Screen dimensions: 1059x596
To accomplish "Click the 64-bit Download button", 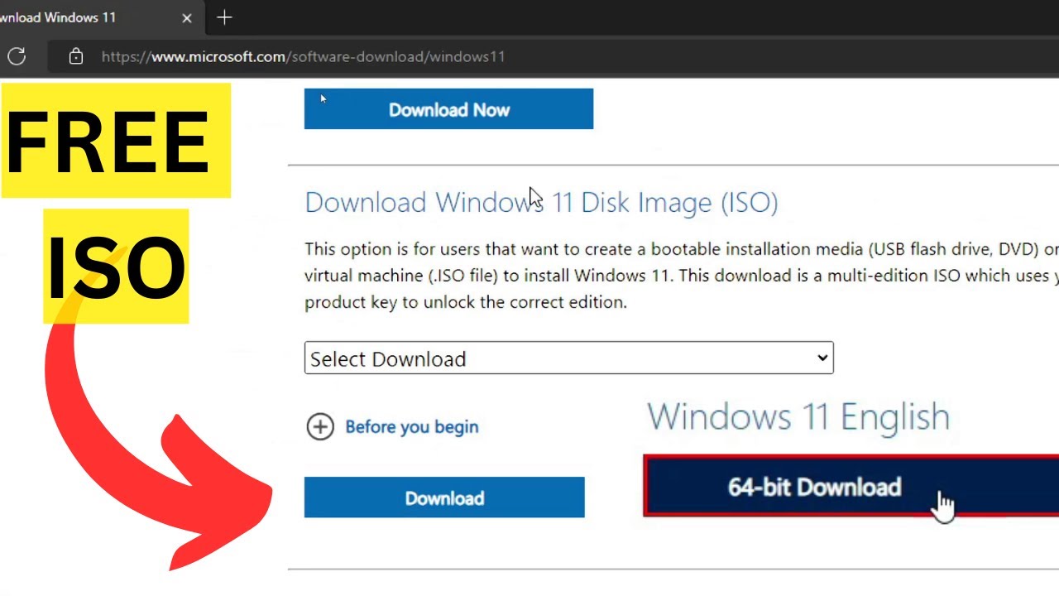I will click(851, 487).
